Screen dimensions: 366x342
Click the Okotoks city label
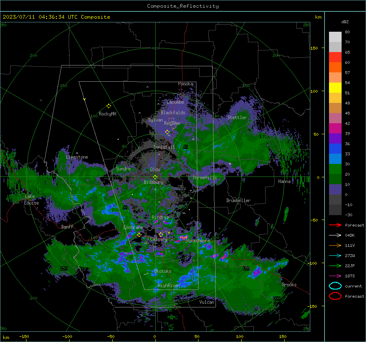coord(163,271)
